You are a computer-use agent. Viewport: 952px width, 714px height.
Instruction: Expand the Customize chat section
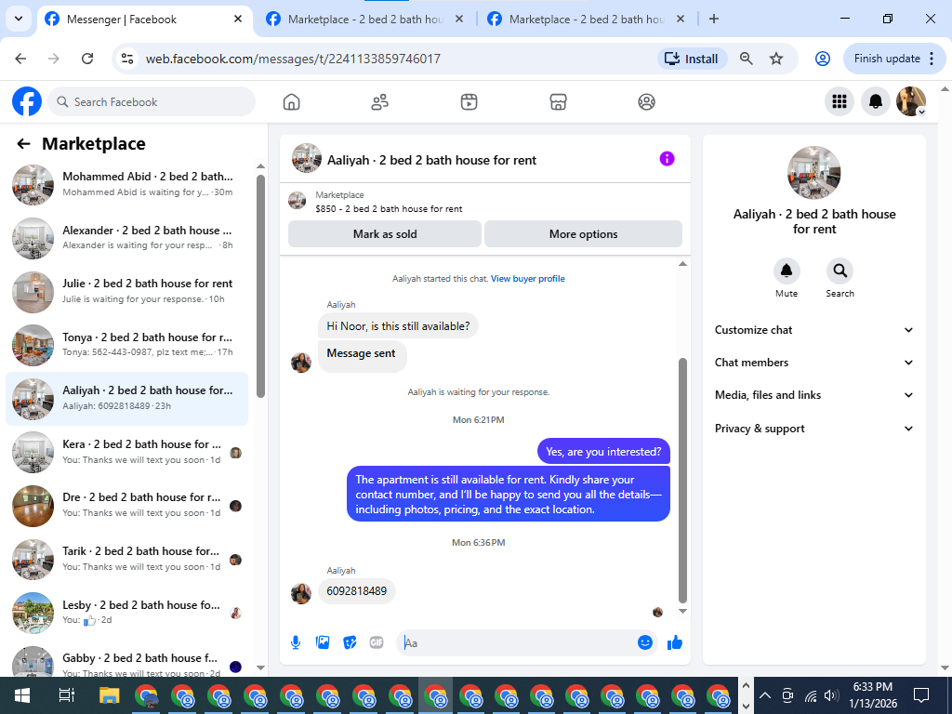point(813,330)
